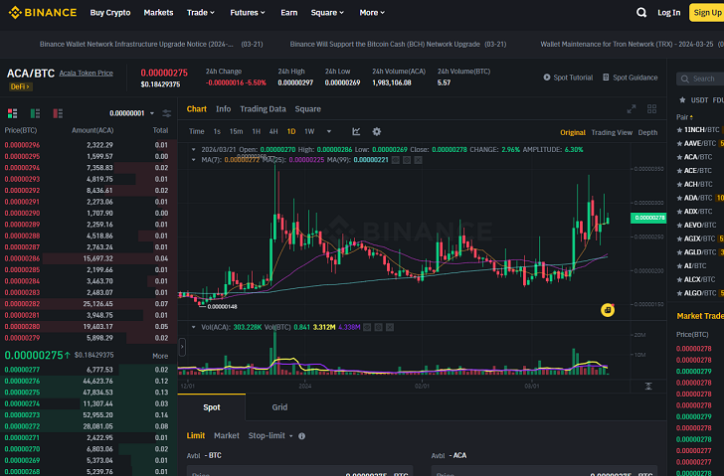Open the Trade dropdown menu
This screenshot has height=476, width=724.
click(201, 13)
